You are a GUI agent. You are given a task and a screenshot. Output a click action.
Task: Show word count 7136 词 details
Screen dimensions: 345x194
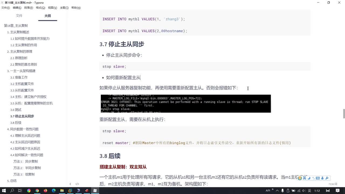click(333, 184)
